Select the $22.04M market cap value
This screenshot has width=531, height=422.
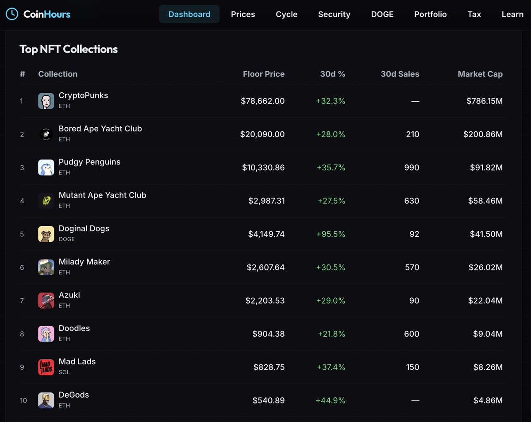click(x=485, y=301)
